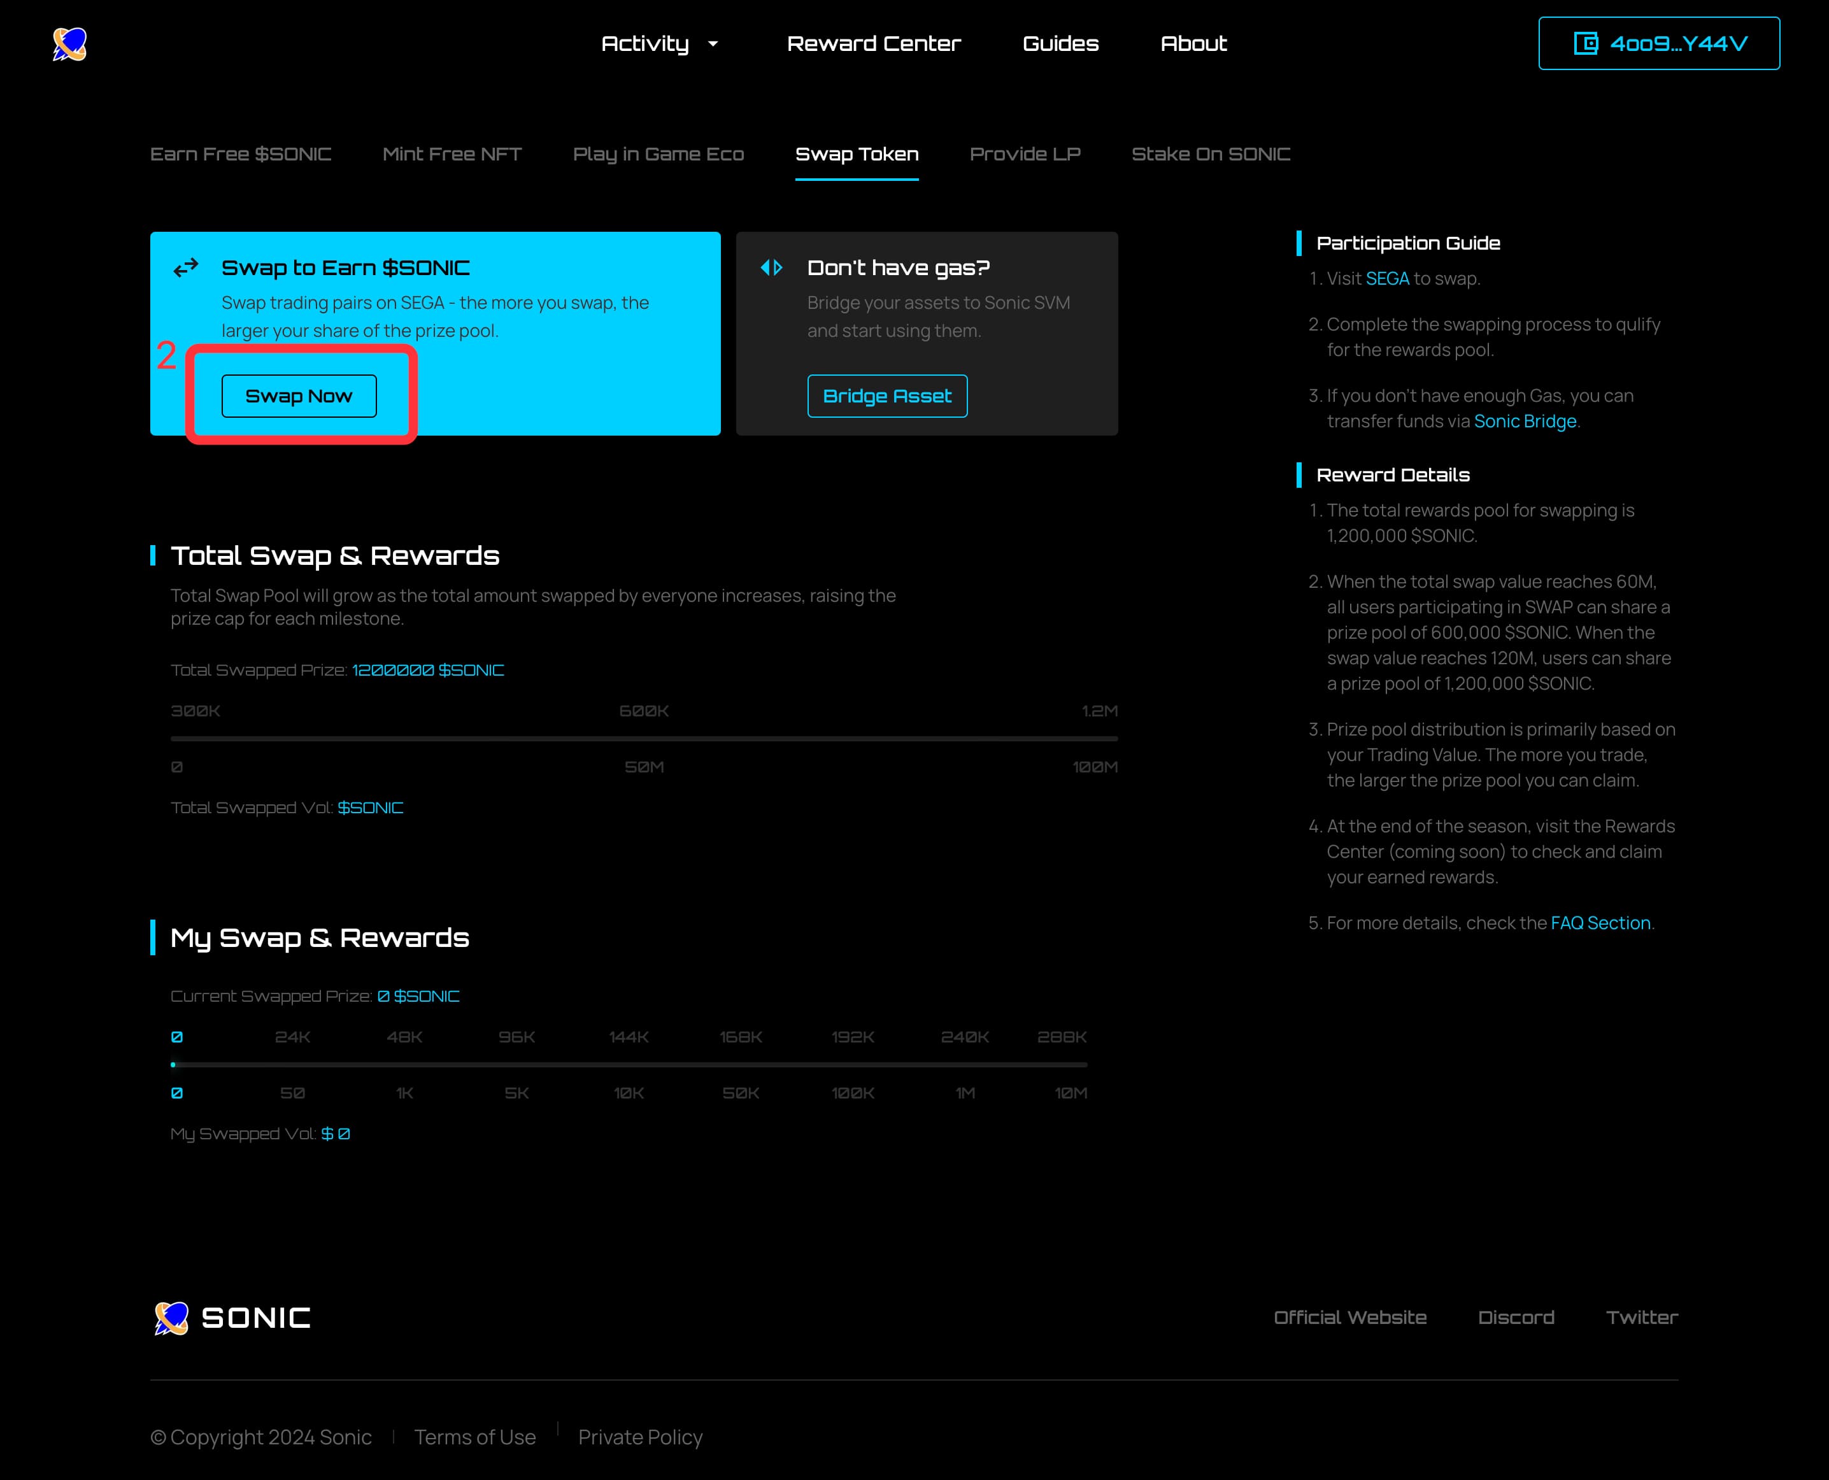Open the Twitter footer link

pos(1641,1318)
